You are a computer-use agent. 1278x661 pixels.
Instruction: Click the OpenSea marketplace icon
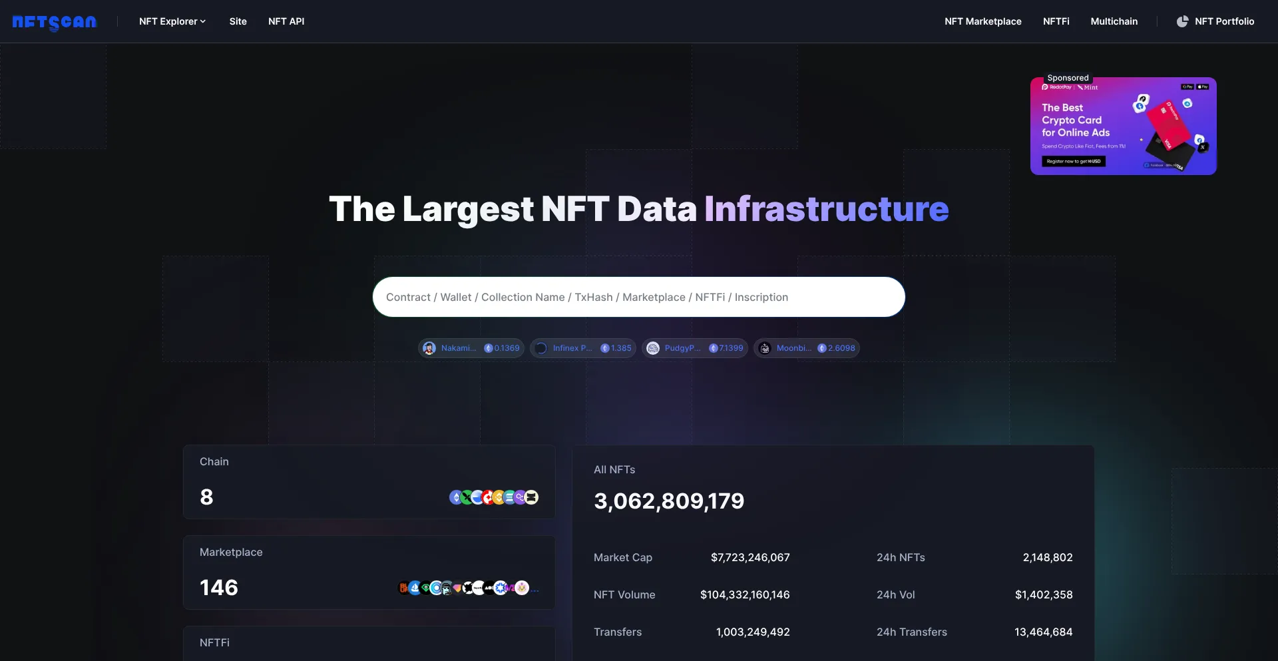click(415, 588)
